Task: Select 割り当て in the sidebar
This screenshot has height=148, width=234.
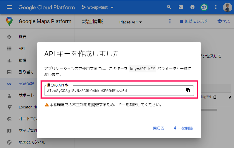Action: (x=26, y=72)
